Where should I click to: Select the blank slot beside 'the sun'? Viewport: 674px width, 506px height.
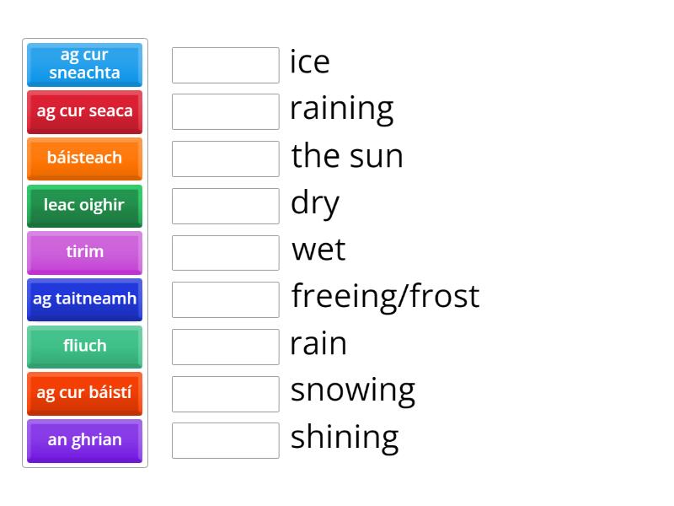226,159
